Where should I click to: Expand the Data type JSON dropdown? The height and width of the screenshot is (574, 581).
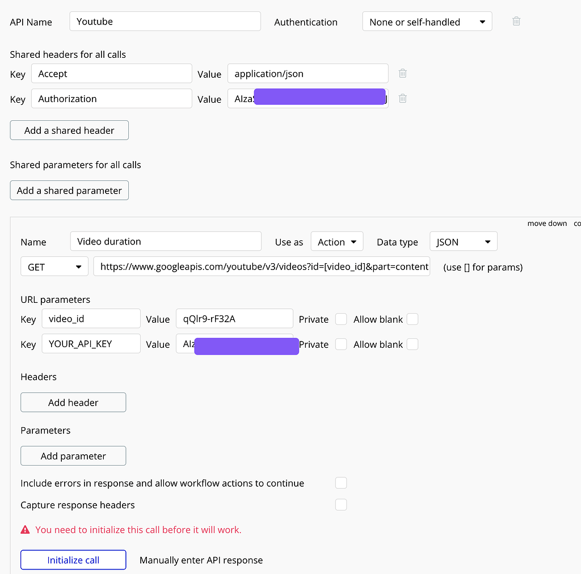pos(463,242)
